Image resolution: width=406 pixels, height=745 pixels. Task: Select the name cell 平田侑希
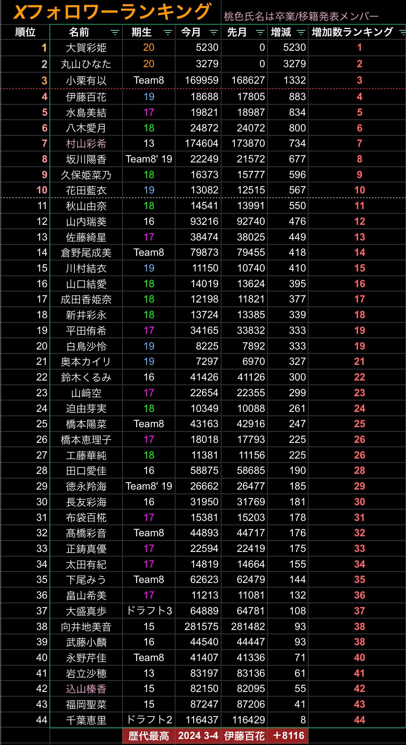(86, 330)
